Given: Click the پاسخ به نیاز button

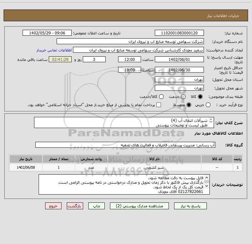Looking at the screenshot, I should coord(190,206).
